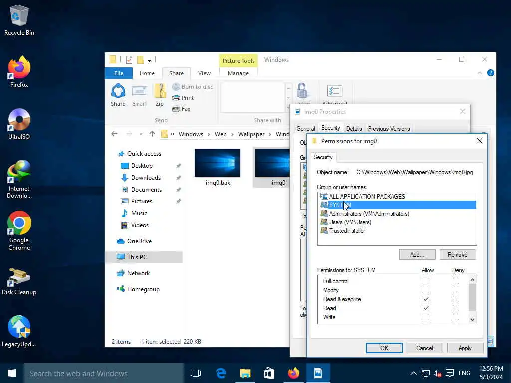Open the Action Center notification icon
511x383 pixels.
coord(450,373)
